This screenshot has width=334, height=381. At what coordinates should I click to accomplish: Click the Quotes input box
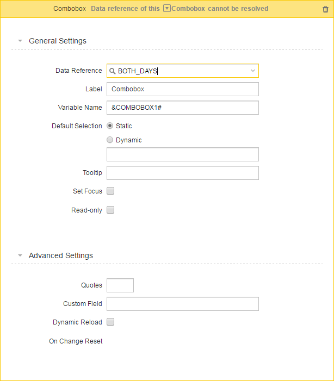120,285
